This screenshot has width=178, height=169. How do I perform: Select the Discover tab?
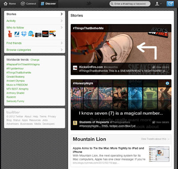point(49,4)
